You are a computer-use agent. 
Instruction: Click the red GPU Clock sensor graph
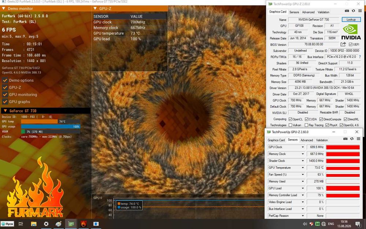click(343, 147)
